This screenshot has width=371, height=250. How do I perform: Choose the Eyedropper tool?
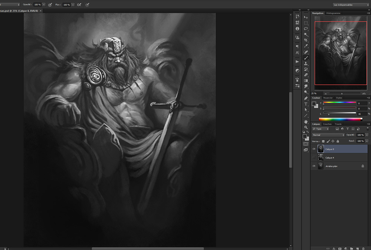tap(306, 46)
